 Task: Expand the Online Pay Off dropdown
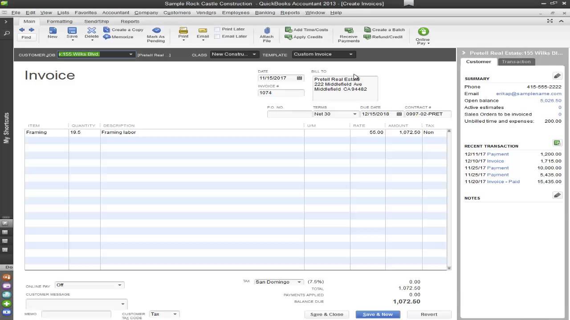(119, 285)
